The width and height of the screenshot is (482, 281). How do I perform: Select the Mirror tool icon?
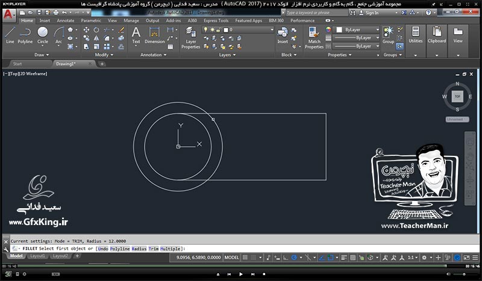pos(96,38)
